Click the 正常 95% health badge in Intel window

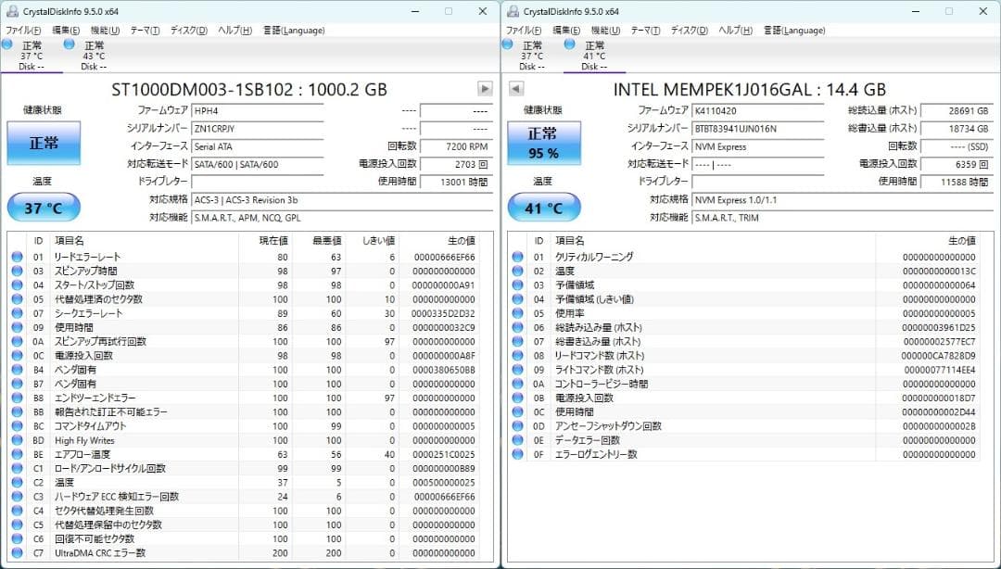544,144
